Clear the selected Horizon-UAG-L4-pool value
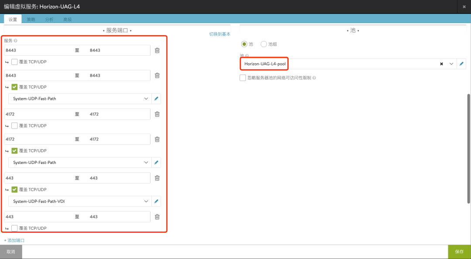 coord(441,64)
